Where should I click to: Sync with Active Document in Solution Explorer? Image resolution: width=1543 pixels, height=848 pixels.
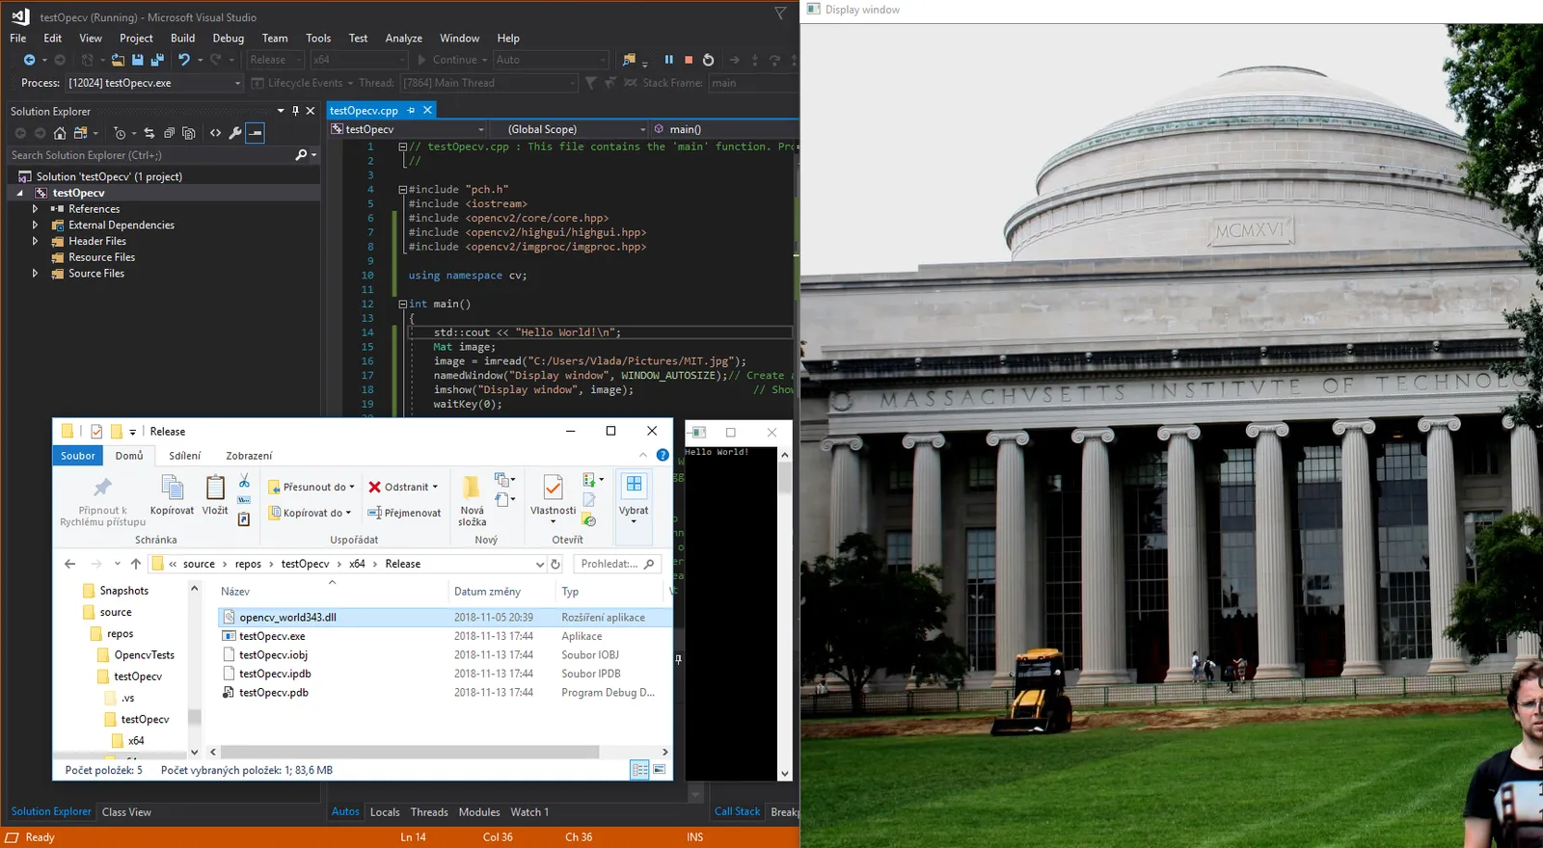149,133
